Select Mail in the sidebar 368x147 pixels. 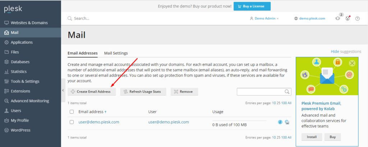(31, 33)
